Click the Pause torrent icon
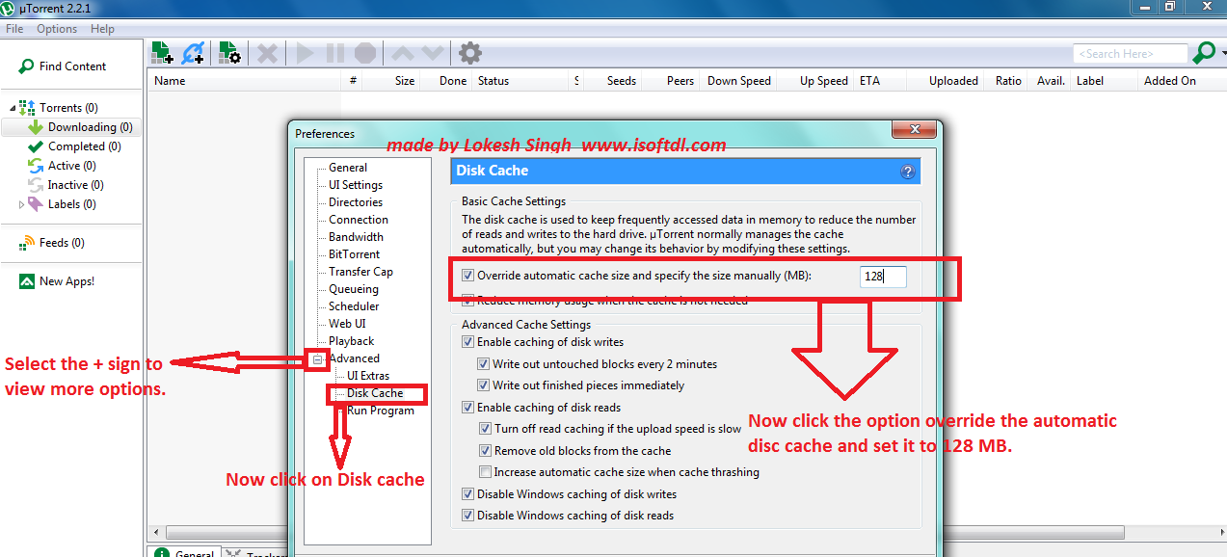 (334, 53)
